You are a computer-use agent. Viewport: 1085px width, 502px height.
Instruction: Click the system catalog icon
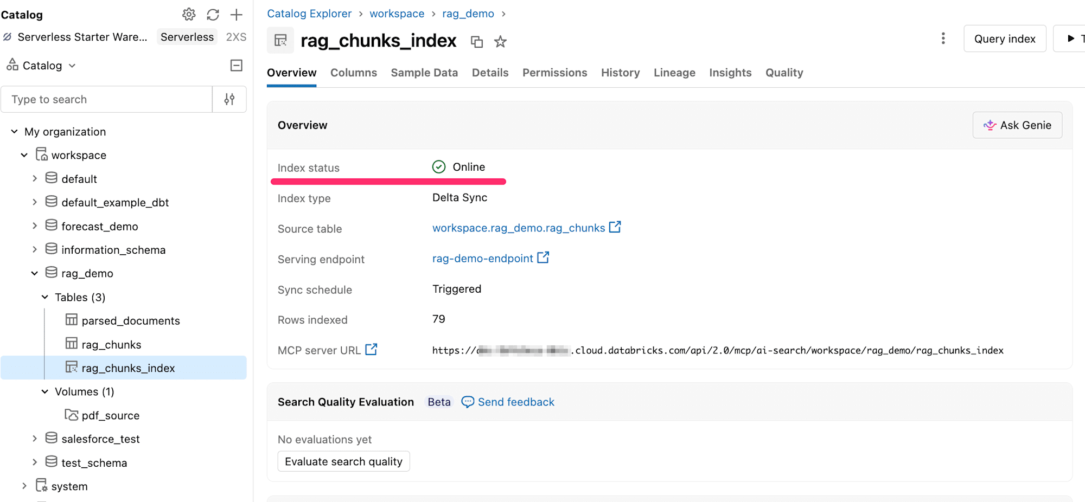[41, 486]
